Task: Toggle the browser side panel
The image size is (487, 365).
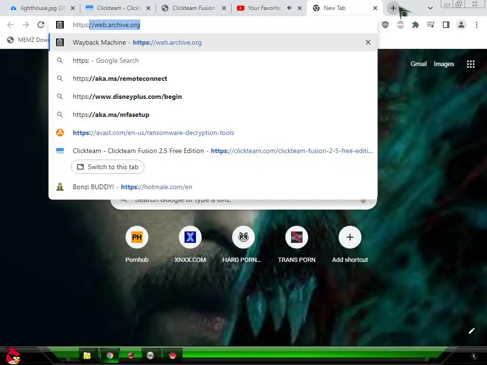Action: tap(446, 25)
